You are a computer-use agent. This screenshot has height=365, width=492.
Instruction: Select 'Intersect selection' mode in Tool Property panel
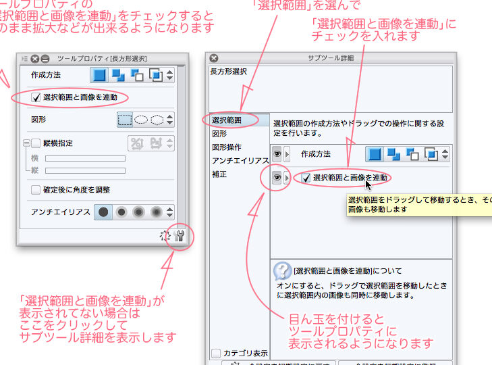point(156,75)
